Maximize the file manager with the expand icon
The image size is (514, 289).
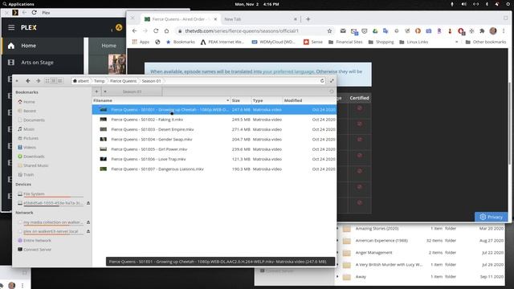pos(332,80)
